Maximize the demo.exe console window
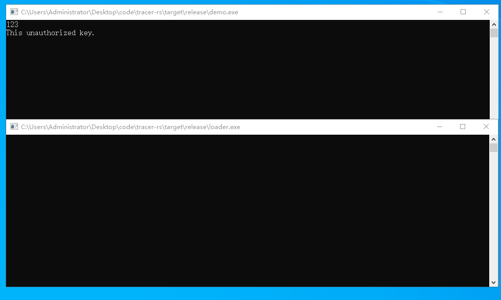501x300 pixels. (463, 12)
